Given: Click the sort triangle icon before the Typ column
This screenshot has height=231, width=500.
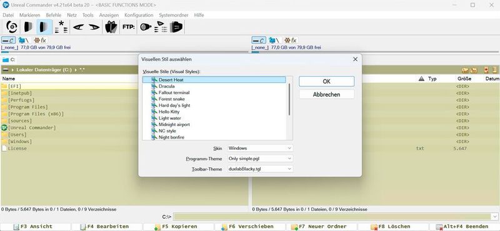Looking at the screenshot, I should 421,79.
